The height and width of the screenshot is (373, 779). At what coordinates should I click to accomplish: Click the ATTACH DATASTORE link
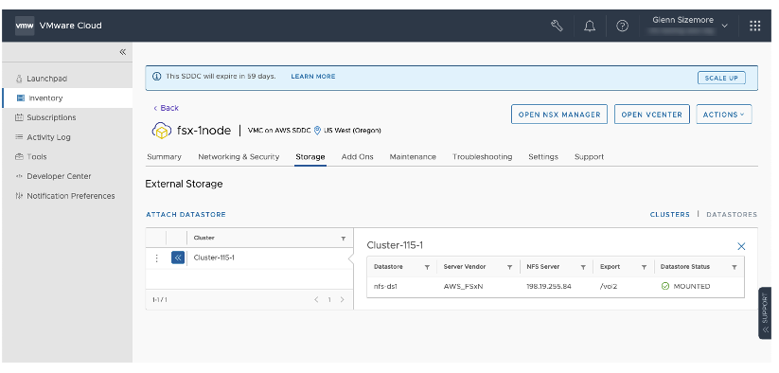click(186, 215)
